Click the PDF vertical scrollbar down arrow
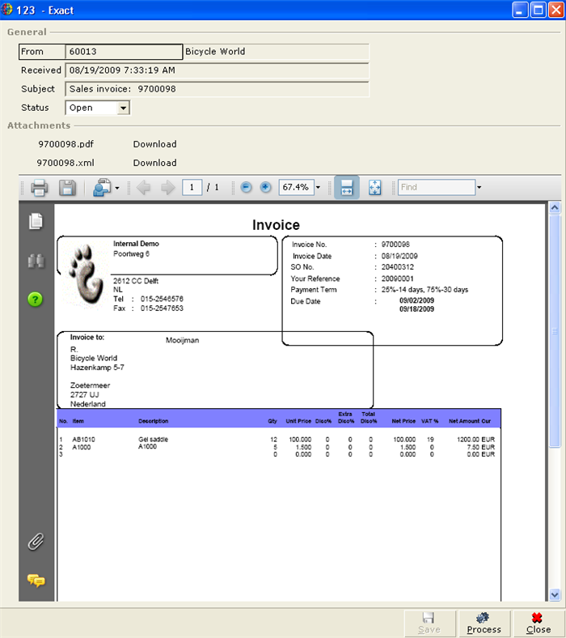566x638 pixels. (x=555, y=594)
